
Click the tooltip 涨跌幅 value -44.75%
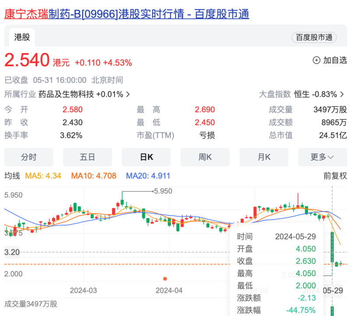301,310
